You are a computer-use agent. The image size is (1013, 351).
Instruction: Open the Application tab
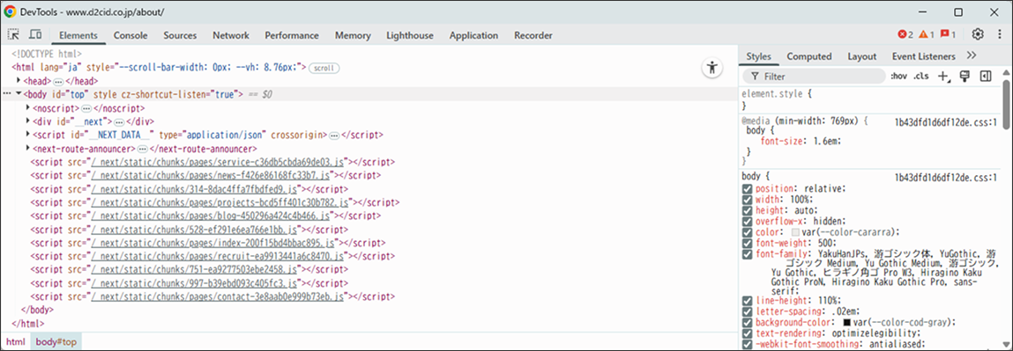[x=473, y=35]
